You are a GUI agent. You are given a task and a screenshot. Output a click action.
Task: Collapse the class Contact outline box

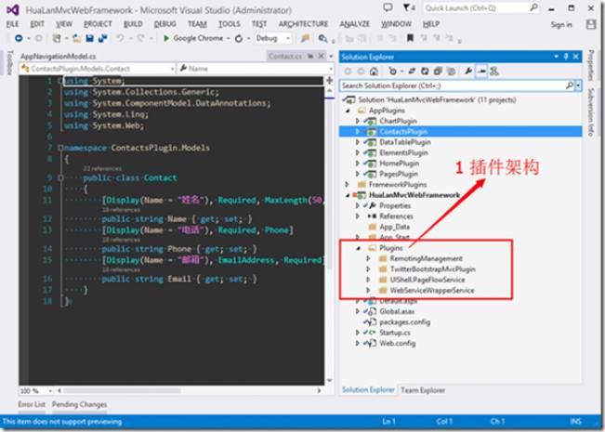(x=60, y=177)
